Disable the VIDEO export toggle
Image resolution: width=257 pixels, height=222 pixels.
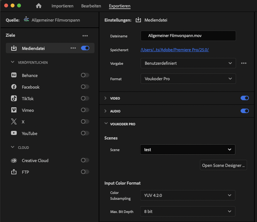point(245,98)
